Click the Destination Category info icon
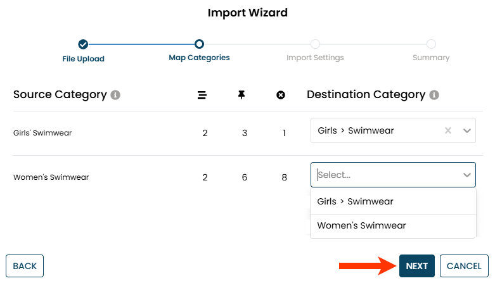The height and width of the screenshot is (283, 495). [434, 95]
